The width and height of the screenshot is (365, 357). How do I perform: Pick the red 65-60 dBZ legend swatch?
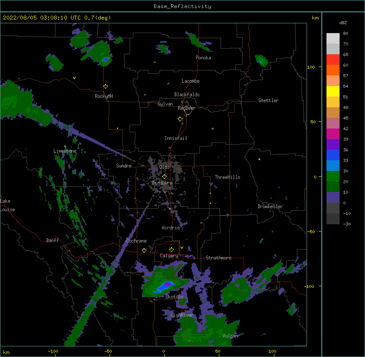(x=333, y=60)
